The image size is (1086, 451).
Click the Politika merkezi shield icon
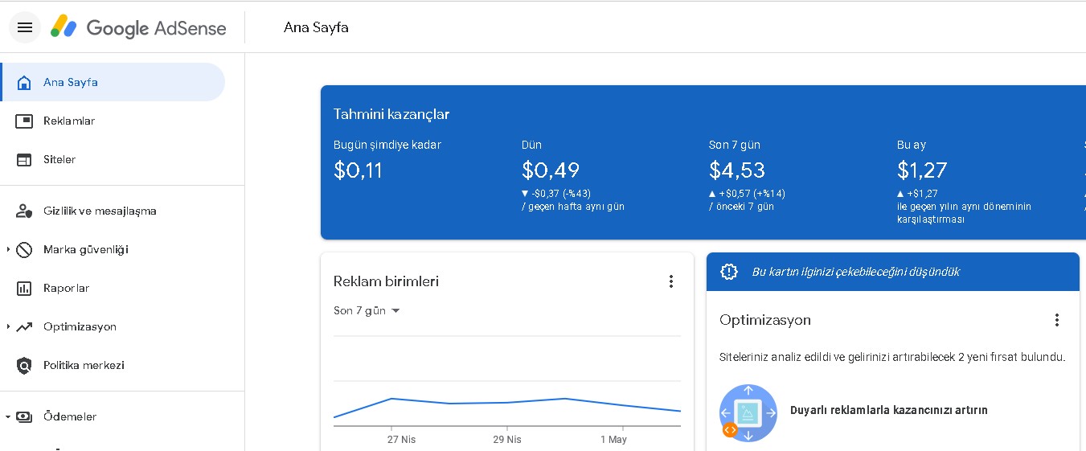(x=24, y=365)
